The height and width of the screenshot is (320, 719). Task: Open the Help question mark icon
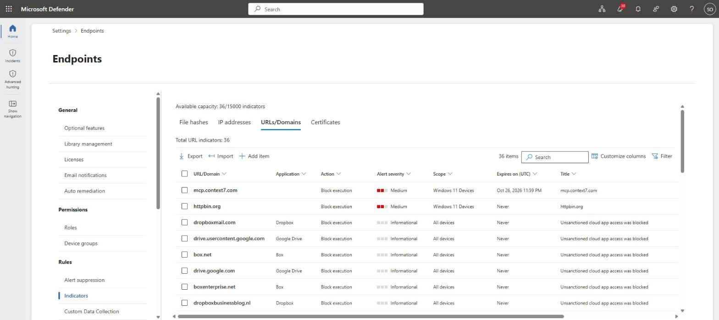pos(691,9)
